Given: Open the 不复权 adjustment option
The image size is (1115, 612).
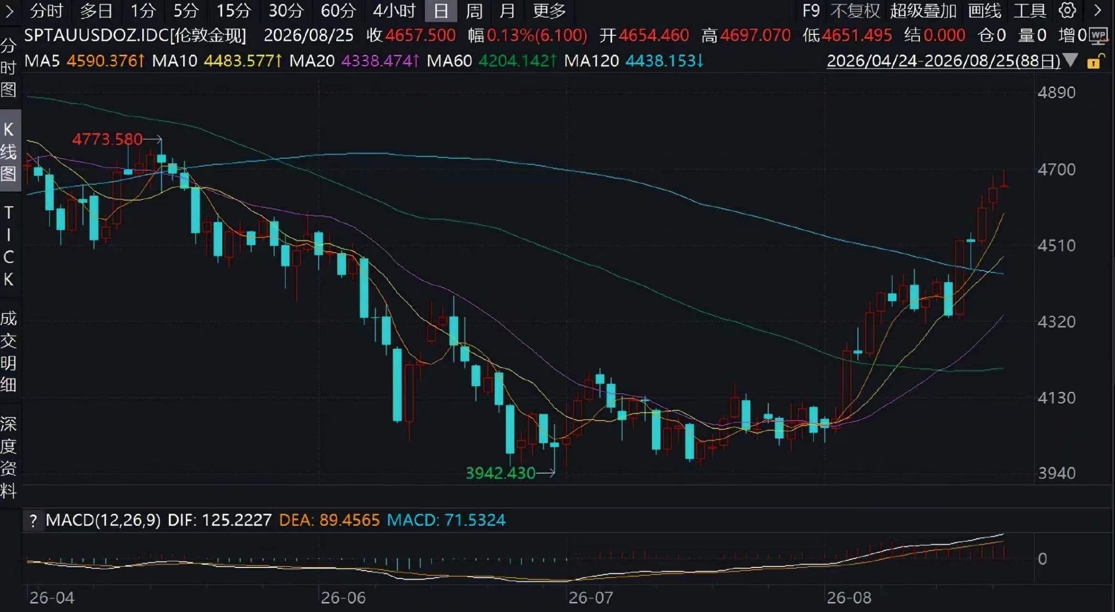Looking at the screenshot, I should 855,10.
